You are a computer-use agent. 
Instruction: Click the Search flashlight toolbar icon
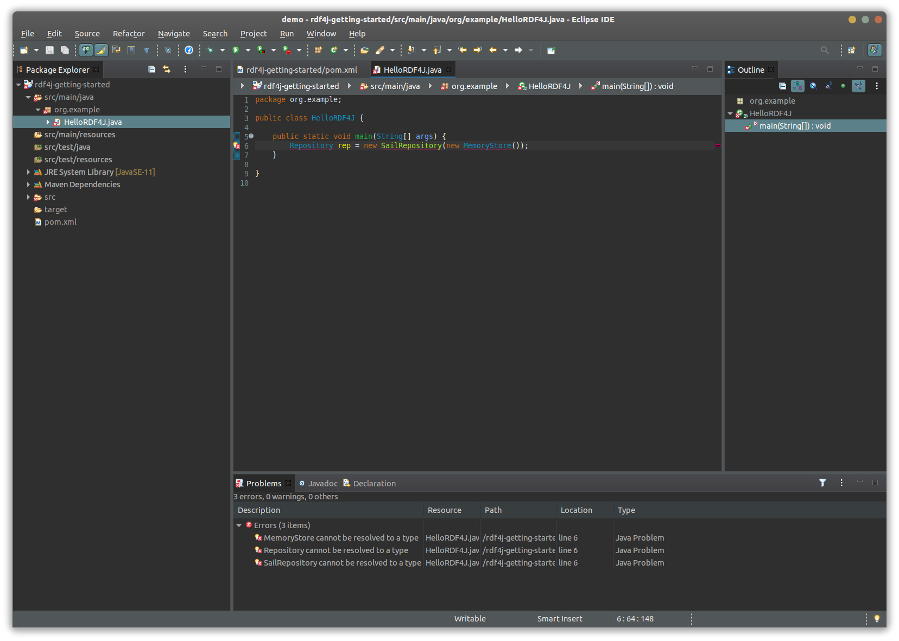(x=380, y=50)
